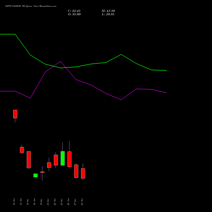Click the NIFTY option chart title text
This screenshot has height=212, width=212.
coord(31,6)
